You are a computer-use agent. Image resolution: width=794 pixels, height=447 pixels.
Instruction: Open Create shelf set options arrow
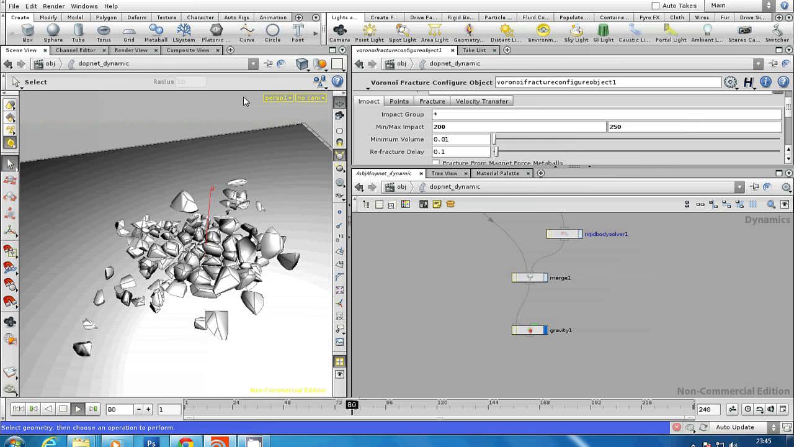click(316, 17)
